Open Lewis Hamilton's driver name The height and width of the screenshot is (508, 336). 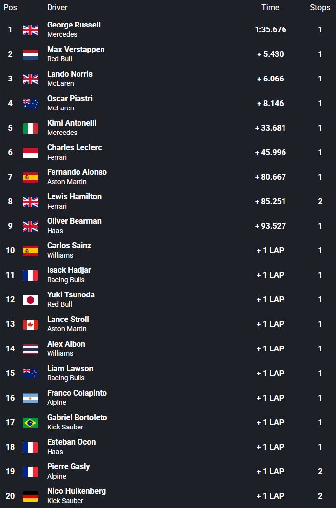coord(74,196)
